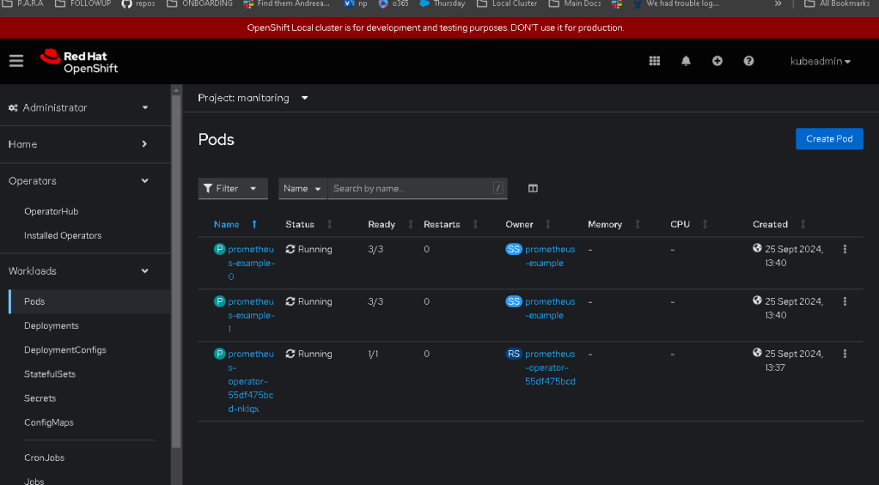Open prometheus-operator-55df475bcd owner link
879x485 pixels.
pos(550,367)
